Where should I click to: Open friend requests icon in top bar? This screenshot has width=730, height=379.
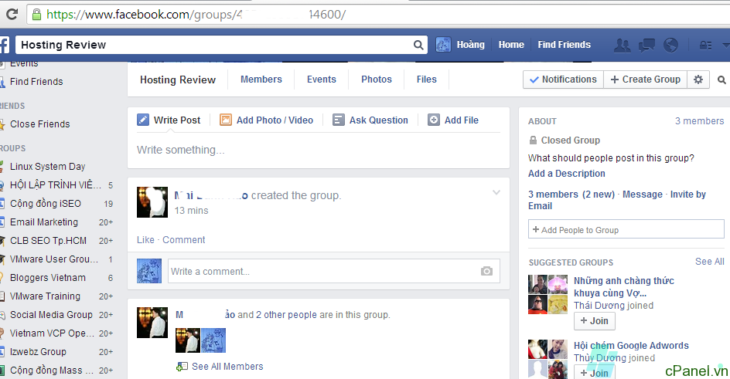point(622,45)
